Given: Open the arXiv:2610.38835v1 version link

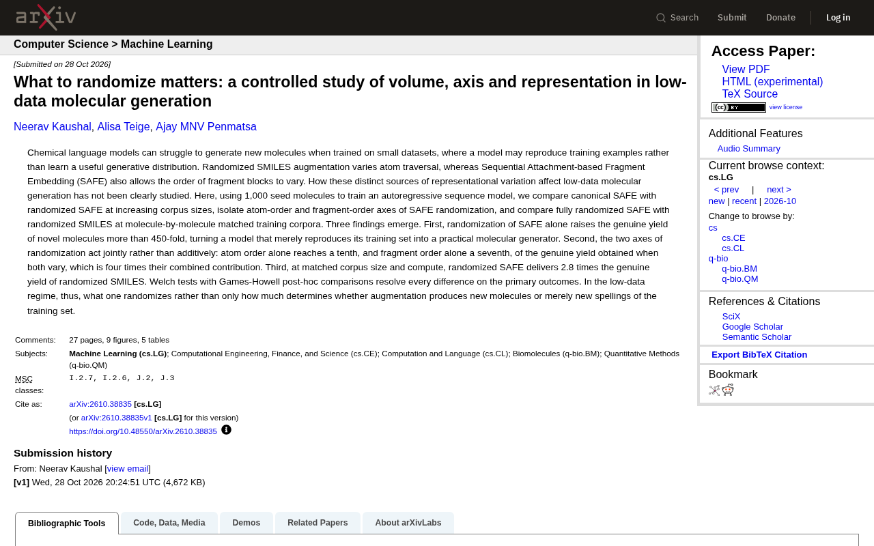Looking at the screenshot, I should tap(117, 418).
